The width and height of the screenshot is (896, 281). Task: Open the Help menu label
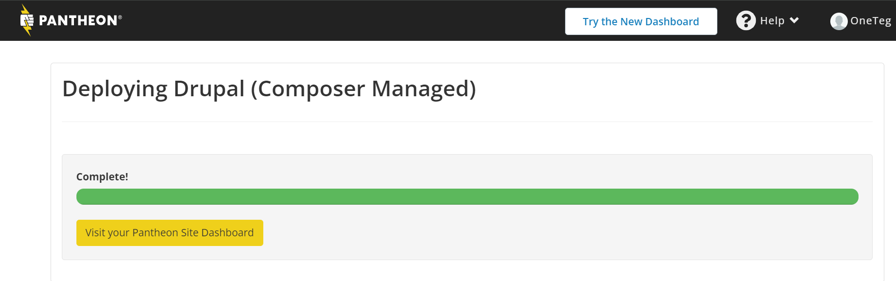772,20
